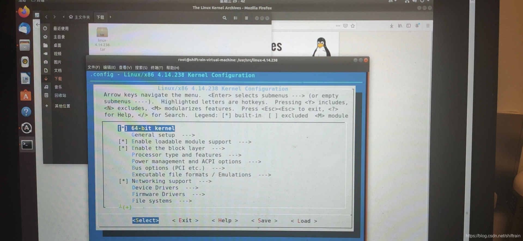
Task: Expand Processor type and features submenu
Action: [187, 155]
